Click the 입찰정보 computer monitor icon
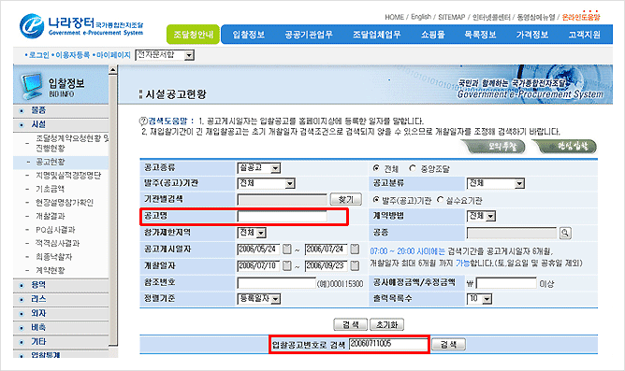The image size is (625, 371). point(32,86)
